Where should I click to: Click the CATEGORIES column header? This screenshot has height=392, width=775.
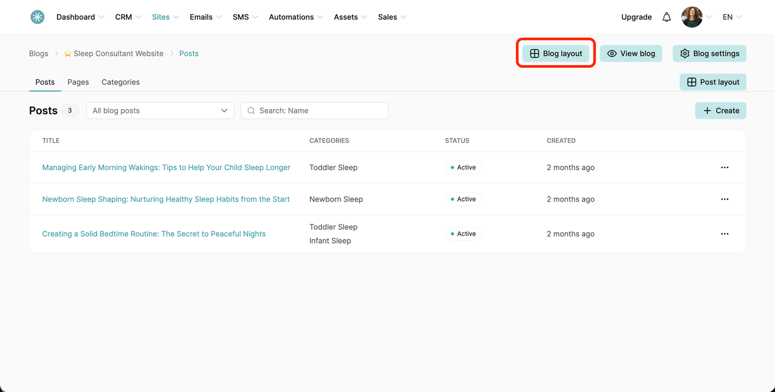coord(329,141)
